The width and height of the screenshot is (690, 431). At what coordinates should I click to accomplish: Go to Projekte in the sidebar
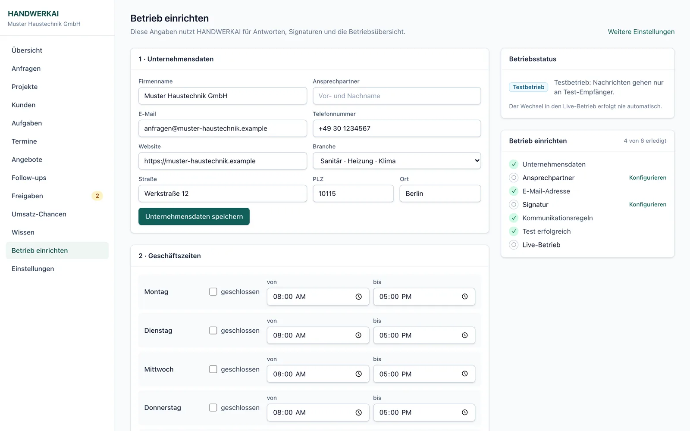57,87
